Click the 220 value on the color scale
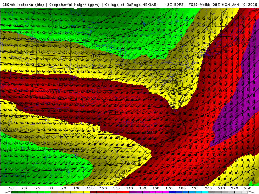Screen dimensions: 259x194 (x=235, y=188)
